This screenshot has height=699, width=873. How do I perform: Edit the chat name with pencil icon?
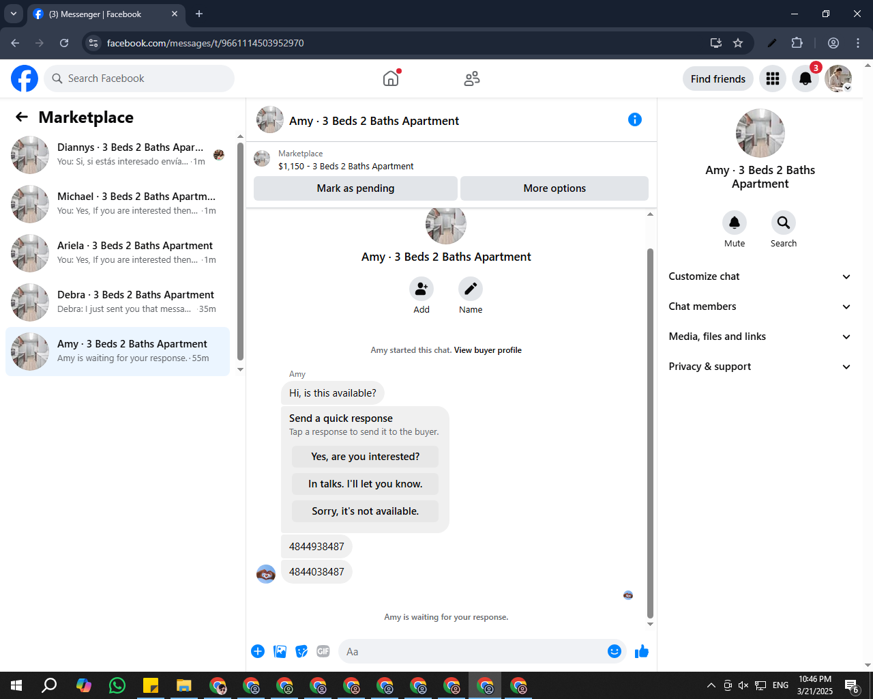(x=471, y=289)
